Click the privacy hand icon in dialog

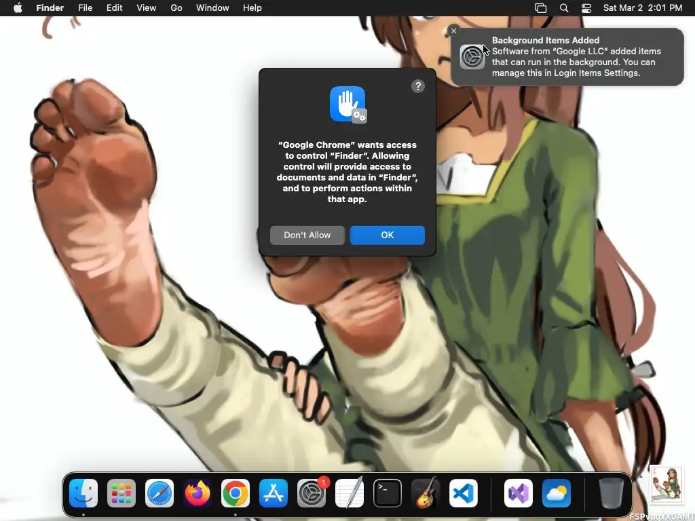click(x=348, y=104)
